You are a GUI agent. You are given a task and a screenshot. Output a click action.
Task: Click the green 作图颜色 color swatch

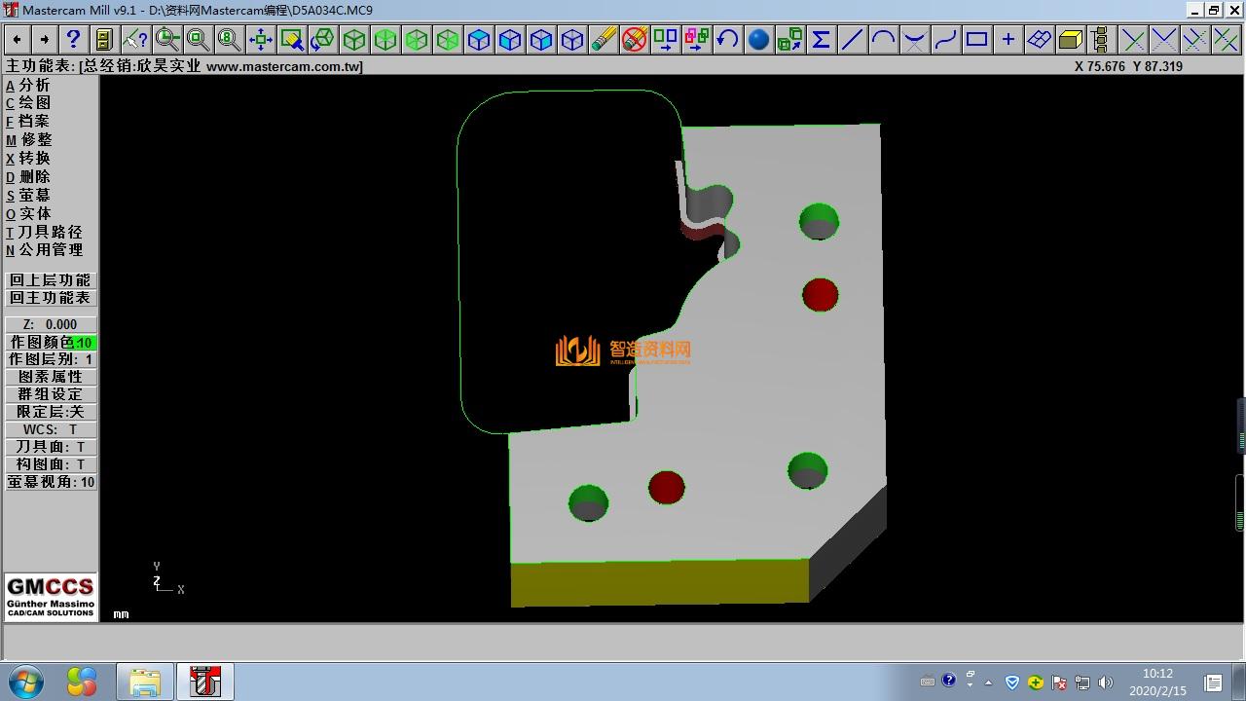point(84,343)
